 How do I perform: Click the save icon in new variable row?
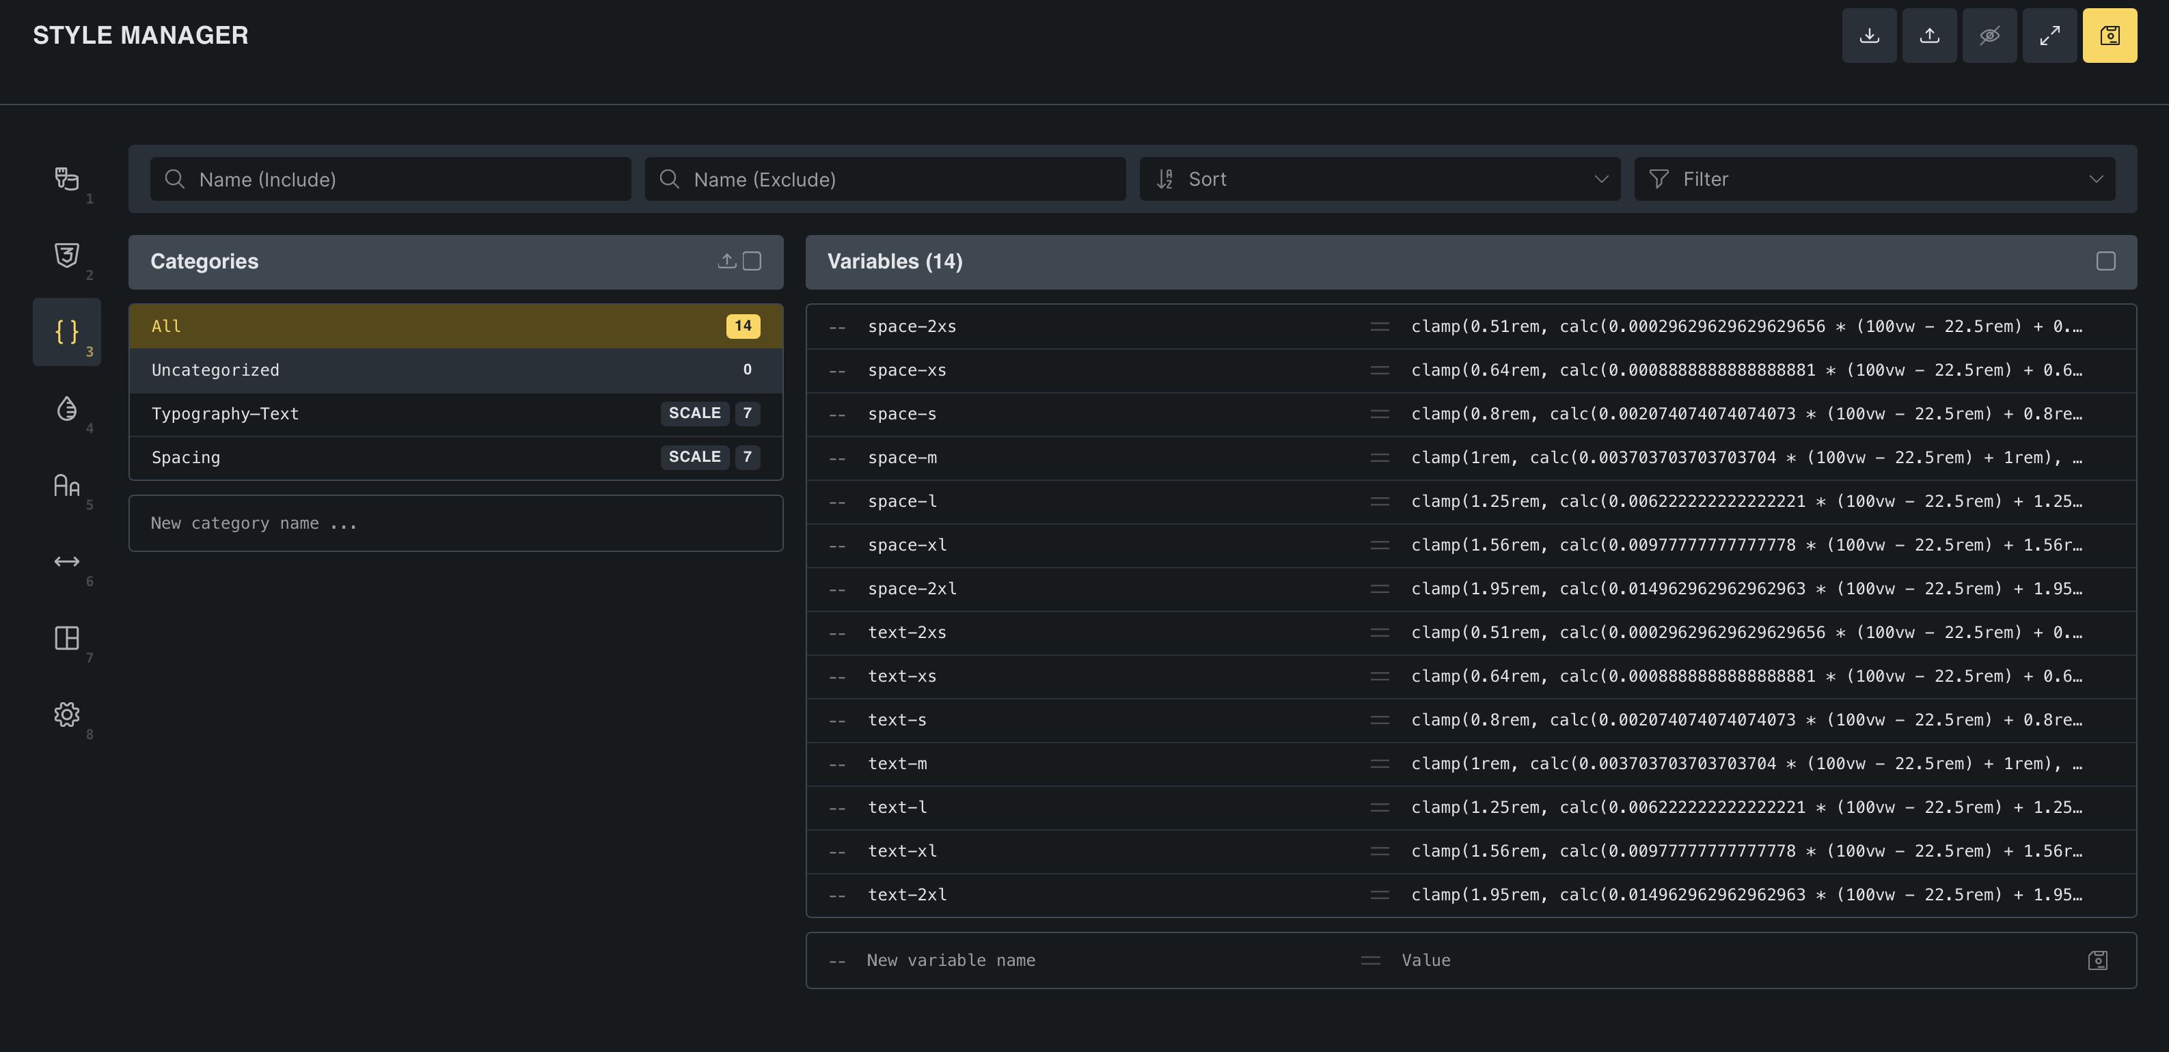[2097, 960]
